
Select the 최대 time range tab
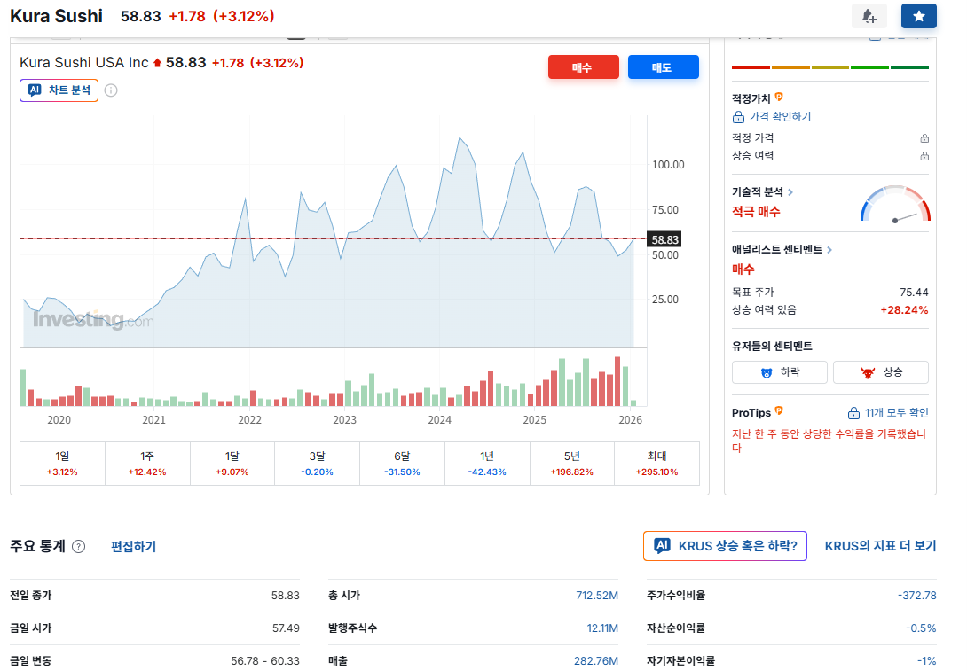(x=656, y=464)
